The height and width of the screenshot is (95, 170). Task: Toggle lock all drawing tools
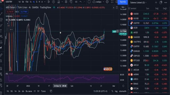(1, 80)
